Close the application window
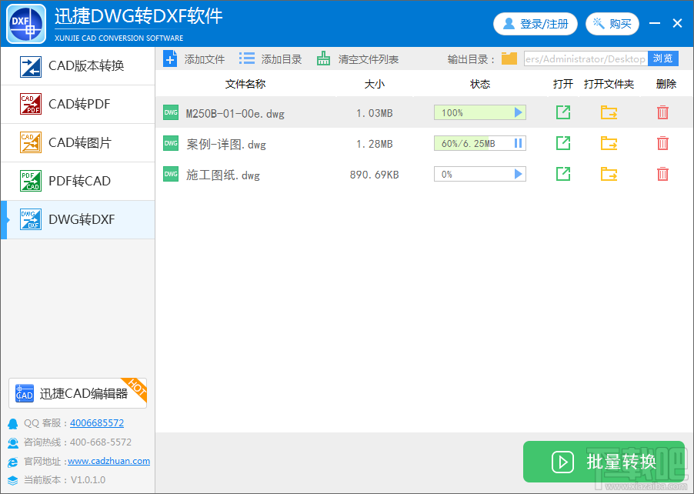The width and height of the screenshot is (694, 494). click(x=677, y=23)
